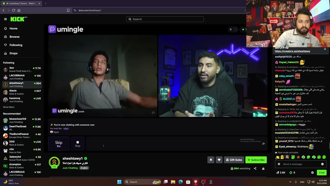Image resolution: width=330 pixels, height=186 pixels.
Task: Open recommended channel bluesclues124
Action: [22, 120]
